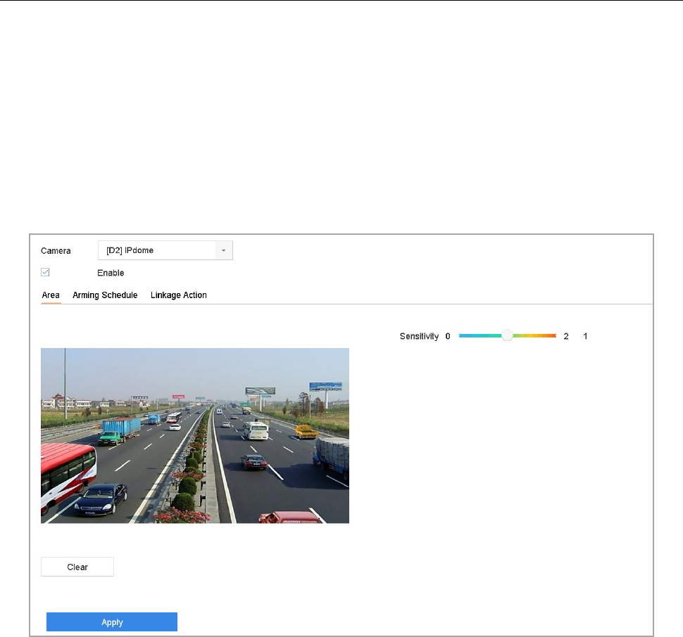Screen dimensions: 683x637
Task: Clear the drawn detection area
Action: click(77, 567)
